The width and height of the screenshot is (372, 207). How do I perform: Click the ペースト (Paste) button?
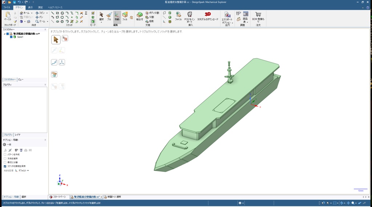click(x=8, y=16)
